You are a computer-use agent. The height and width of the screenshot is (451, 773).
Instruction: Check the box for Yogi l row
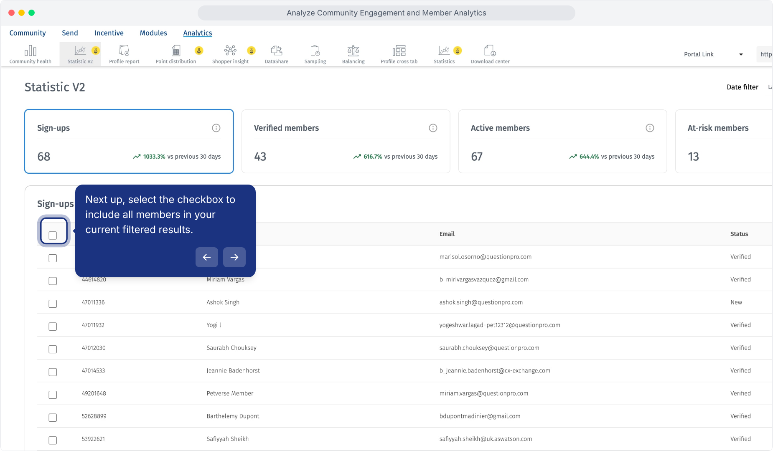[53, 327]
